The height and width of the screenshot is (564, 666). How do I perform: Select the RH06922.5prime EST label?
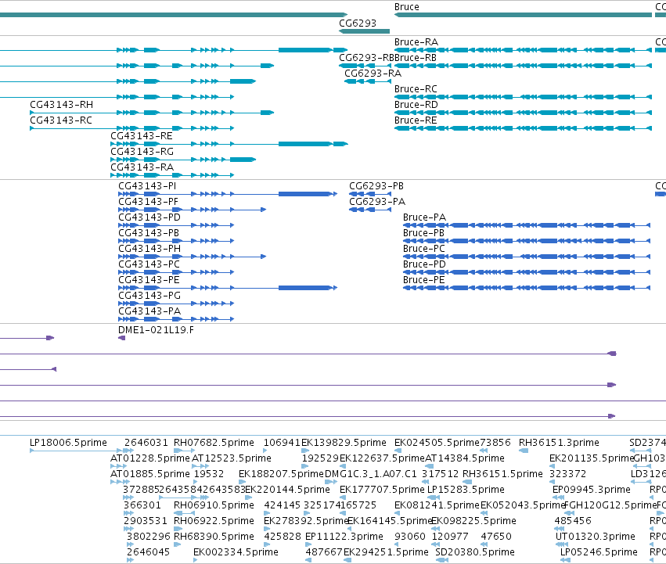click(214, 521)
